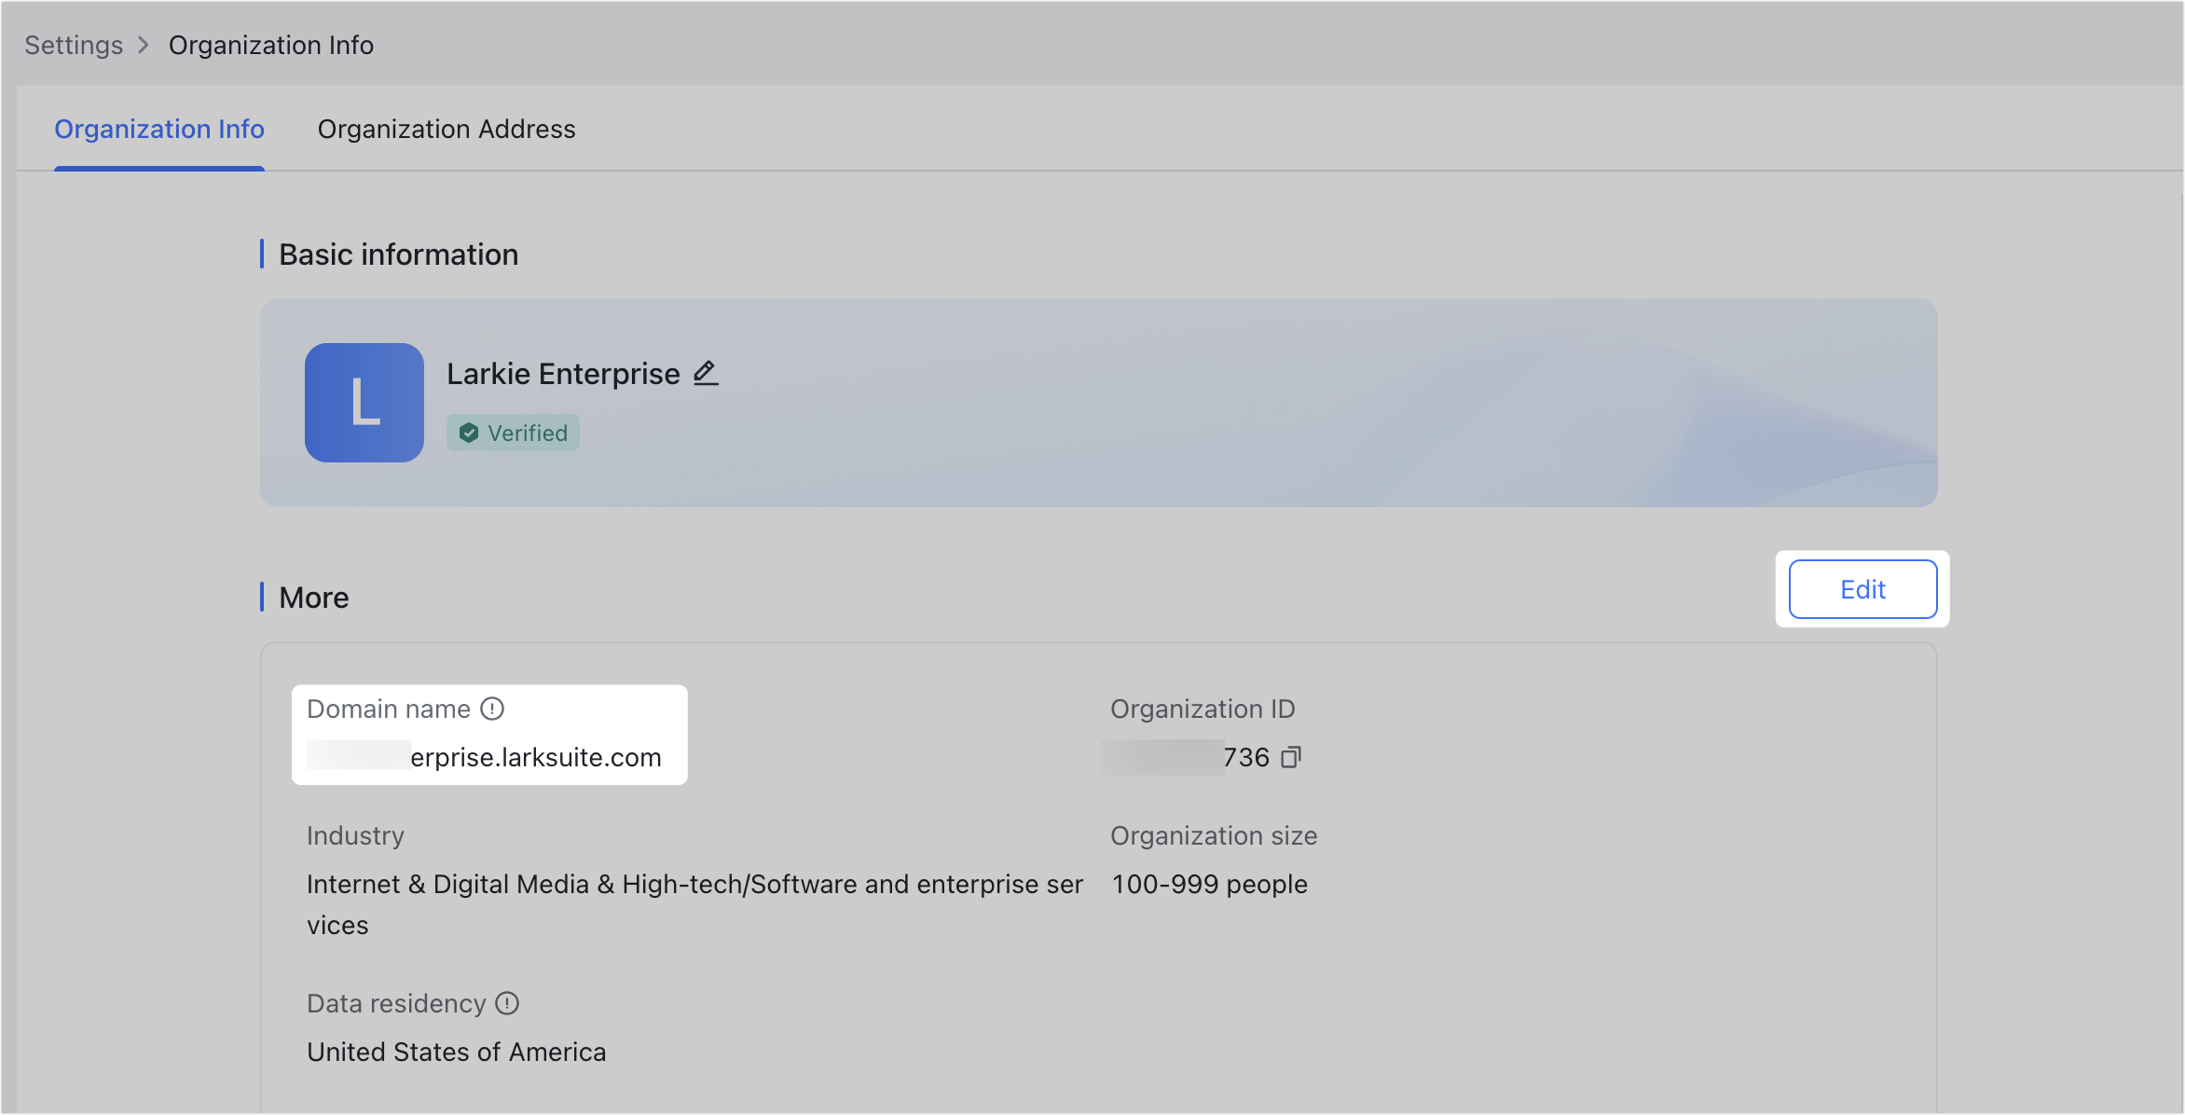Switch to the Organization Address tab
The height and width of the screenshot is (1115, 2185).
[x=447, y=129]
